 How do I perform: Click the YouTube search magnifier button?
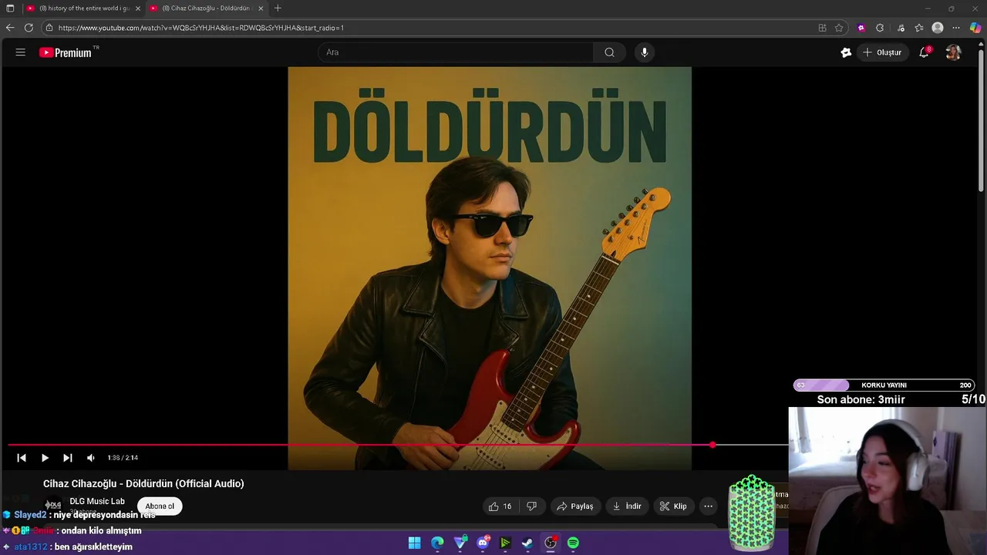609,52
